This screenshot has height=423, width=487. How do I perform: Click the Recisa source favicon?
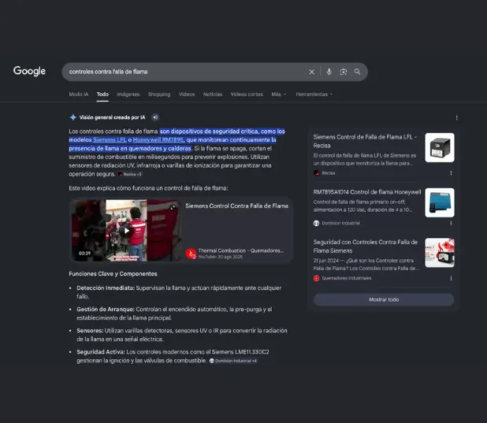316,173
